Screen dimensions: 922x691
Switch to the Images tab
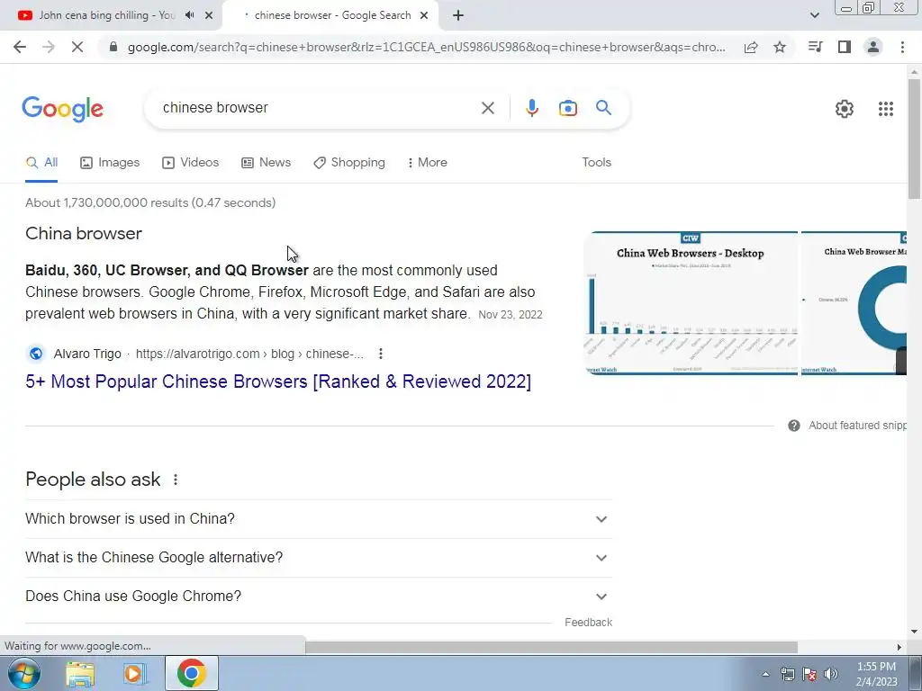(110, 163)
